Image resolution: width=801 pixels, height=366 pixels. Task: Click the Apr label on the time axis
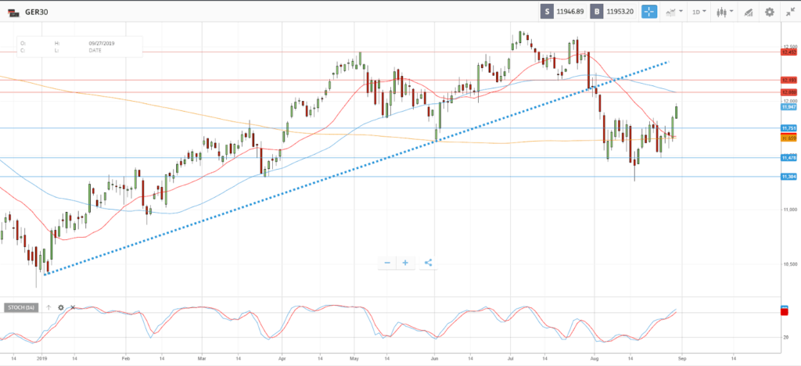click(x=282, y=358)
